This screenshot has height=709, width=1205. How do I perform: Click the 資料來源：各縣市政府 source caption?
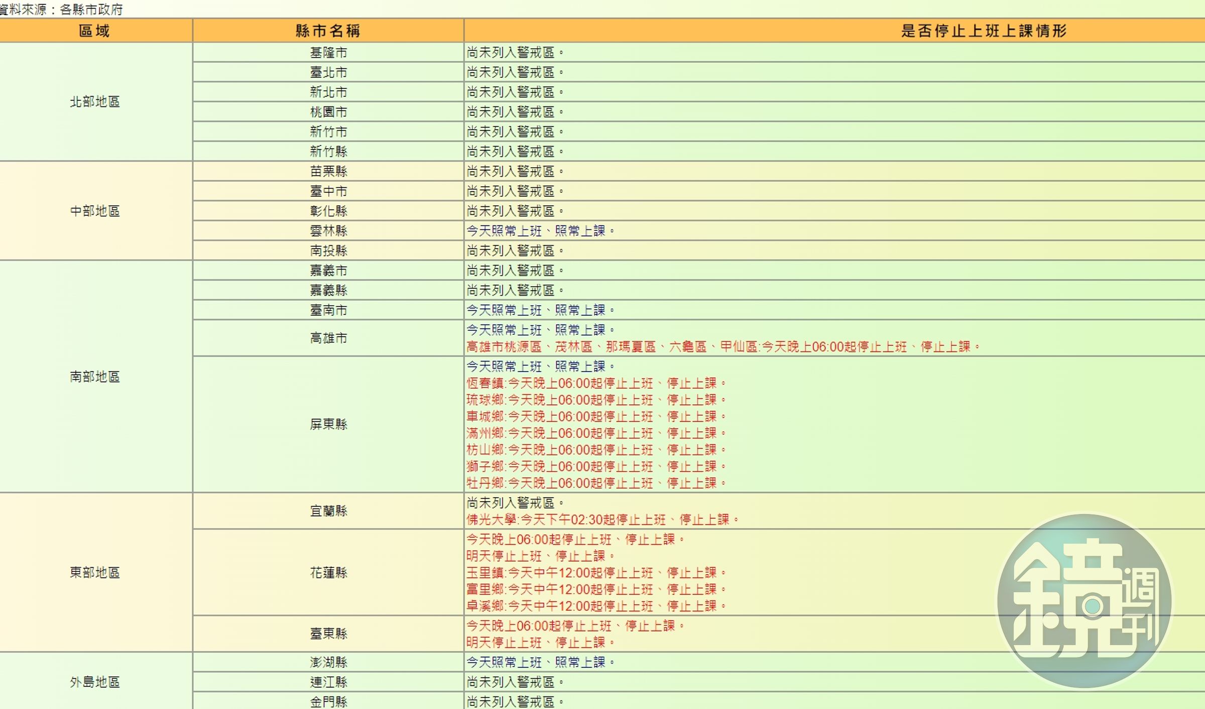click(61, 9)
